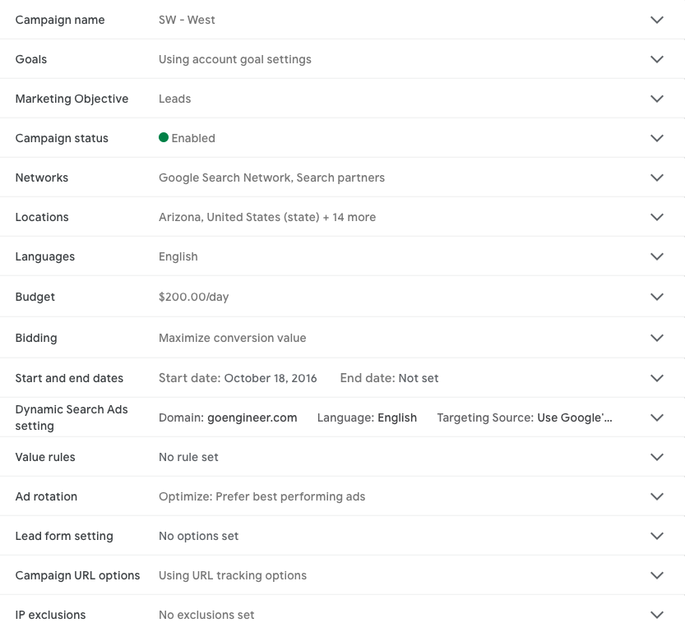Expand Dynamic Search Ads setting chevron
Screen dimensions: 685x632
[x=656, y=417]
